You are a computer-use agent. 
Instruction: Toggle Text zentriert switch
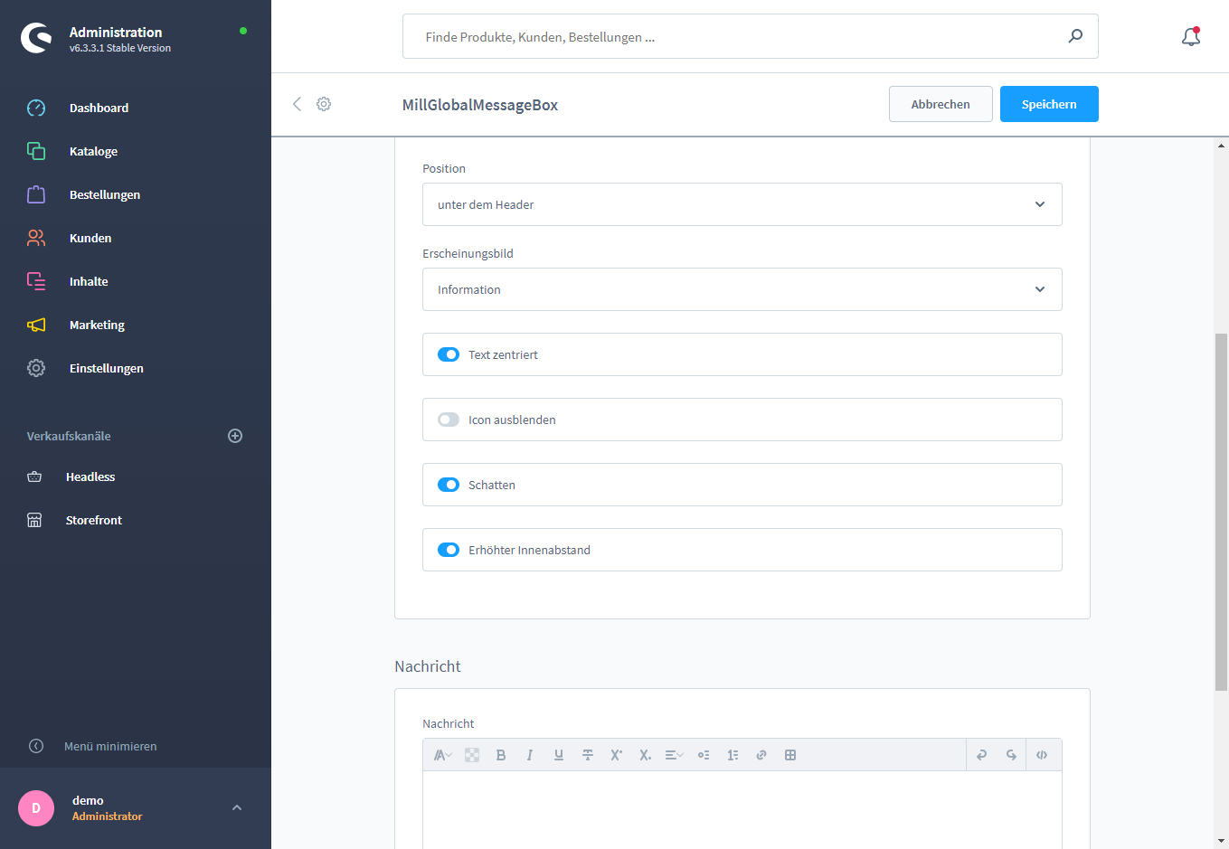pyautogui.click(x=449, y=354)
